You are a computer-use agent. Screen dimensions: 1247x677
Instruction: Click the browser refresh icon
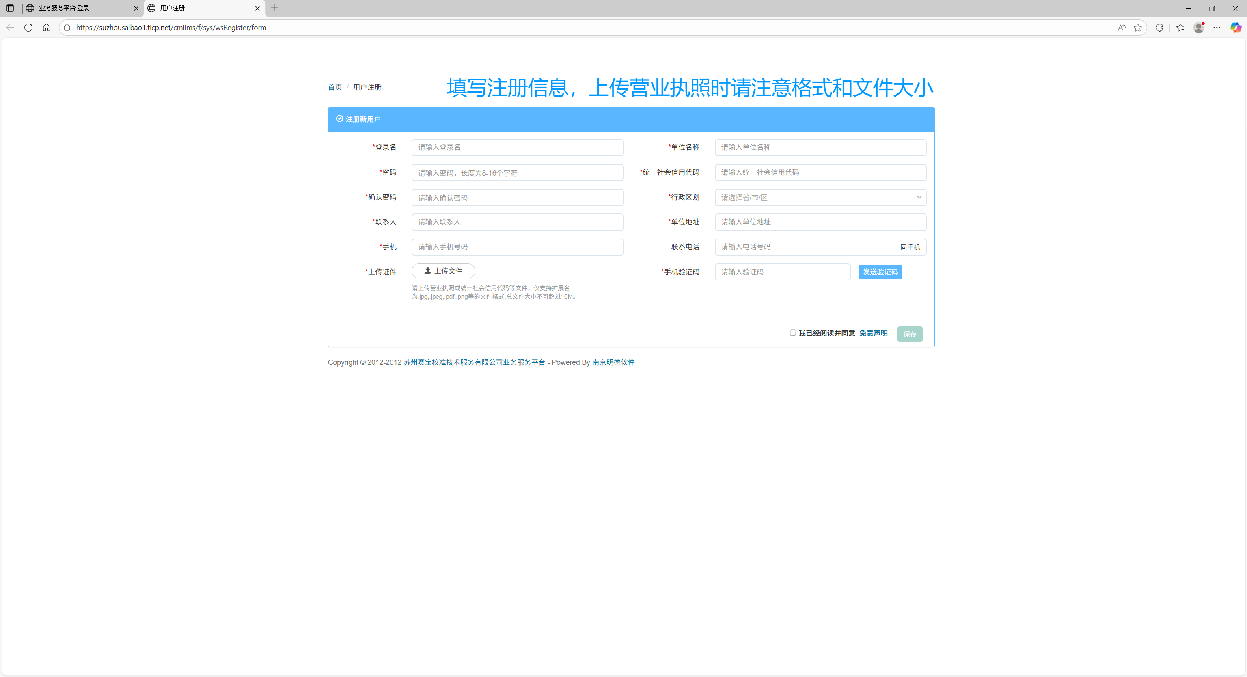click(x=28, y=28)
